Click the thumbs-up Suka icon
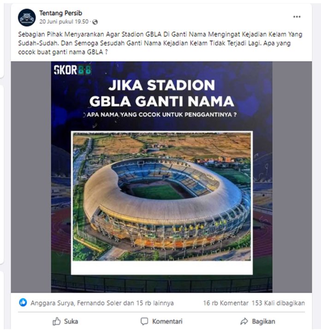 pyautogui.click(x=57, y=321)
